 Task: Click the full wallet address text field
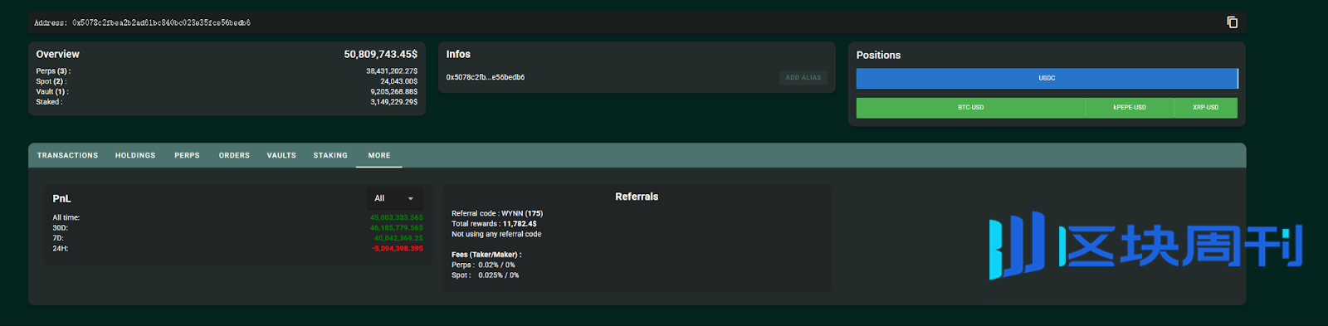[142, 23]
